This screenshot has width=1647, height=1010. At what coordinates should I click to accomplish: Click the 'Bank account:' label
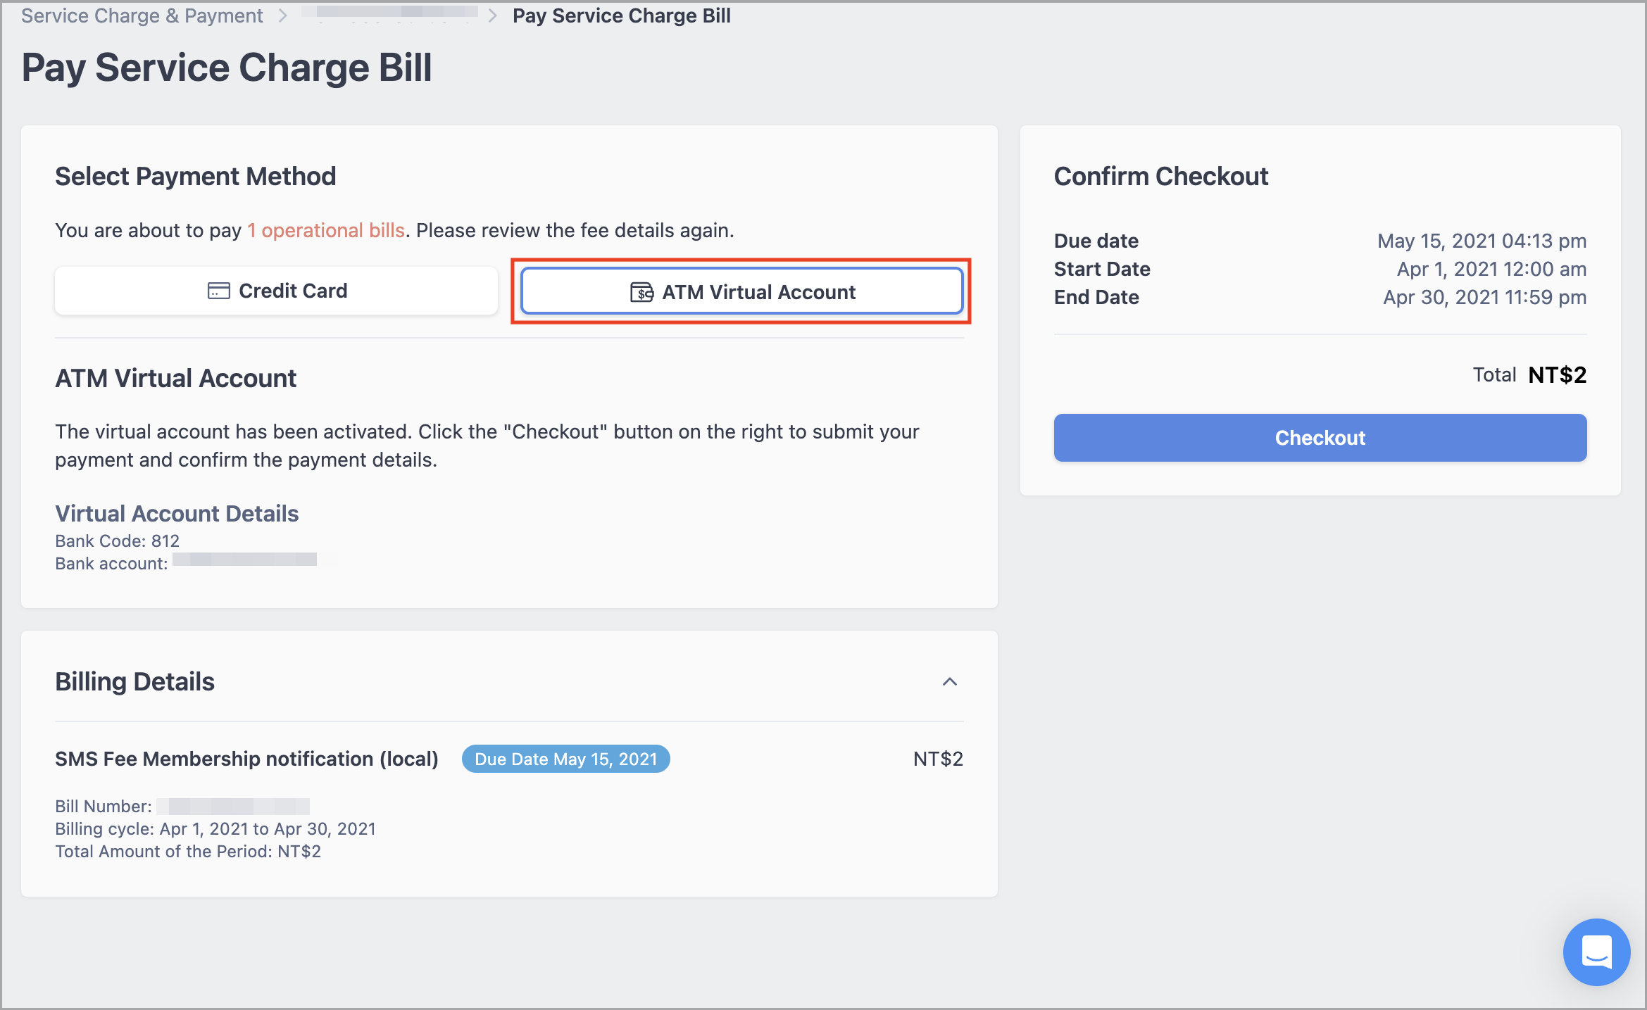(x=111, y=563)
